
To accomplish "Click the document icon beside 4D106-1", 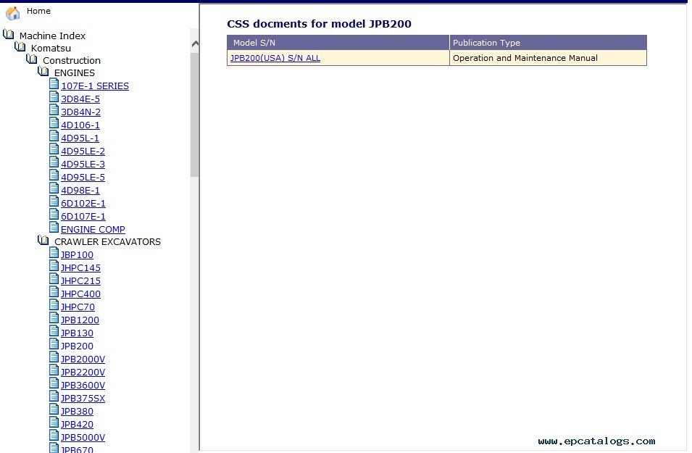I will coord(54,123).
